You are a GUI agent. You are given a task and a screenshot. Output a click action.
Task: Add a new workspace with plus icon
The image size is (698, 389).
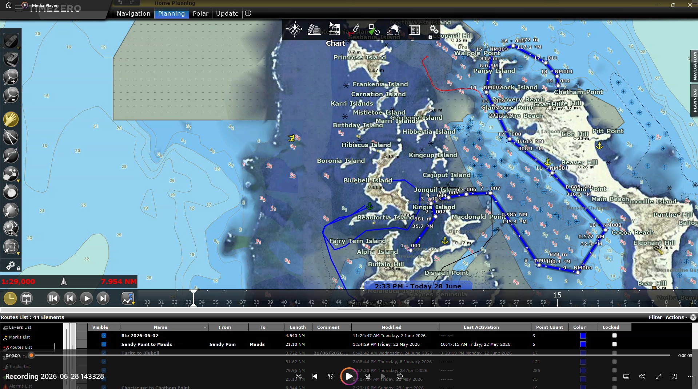[x=248, y=13]
